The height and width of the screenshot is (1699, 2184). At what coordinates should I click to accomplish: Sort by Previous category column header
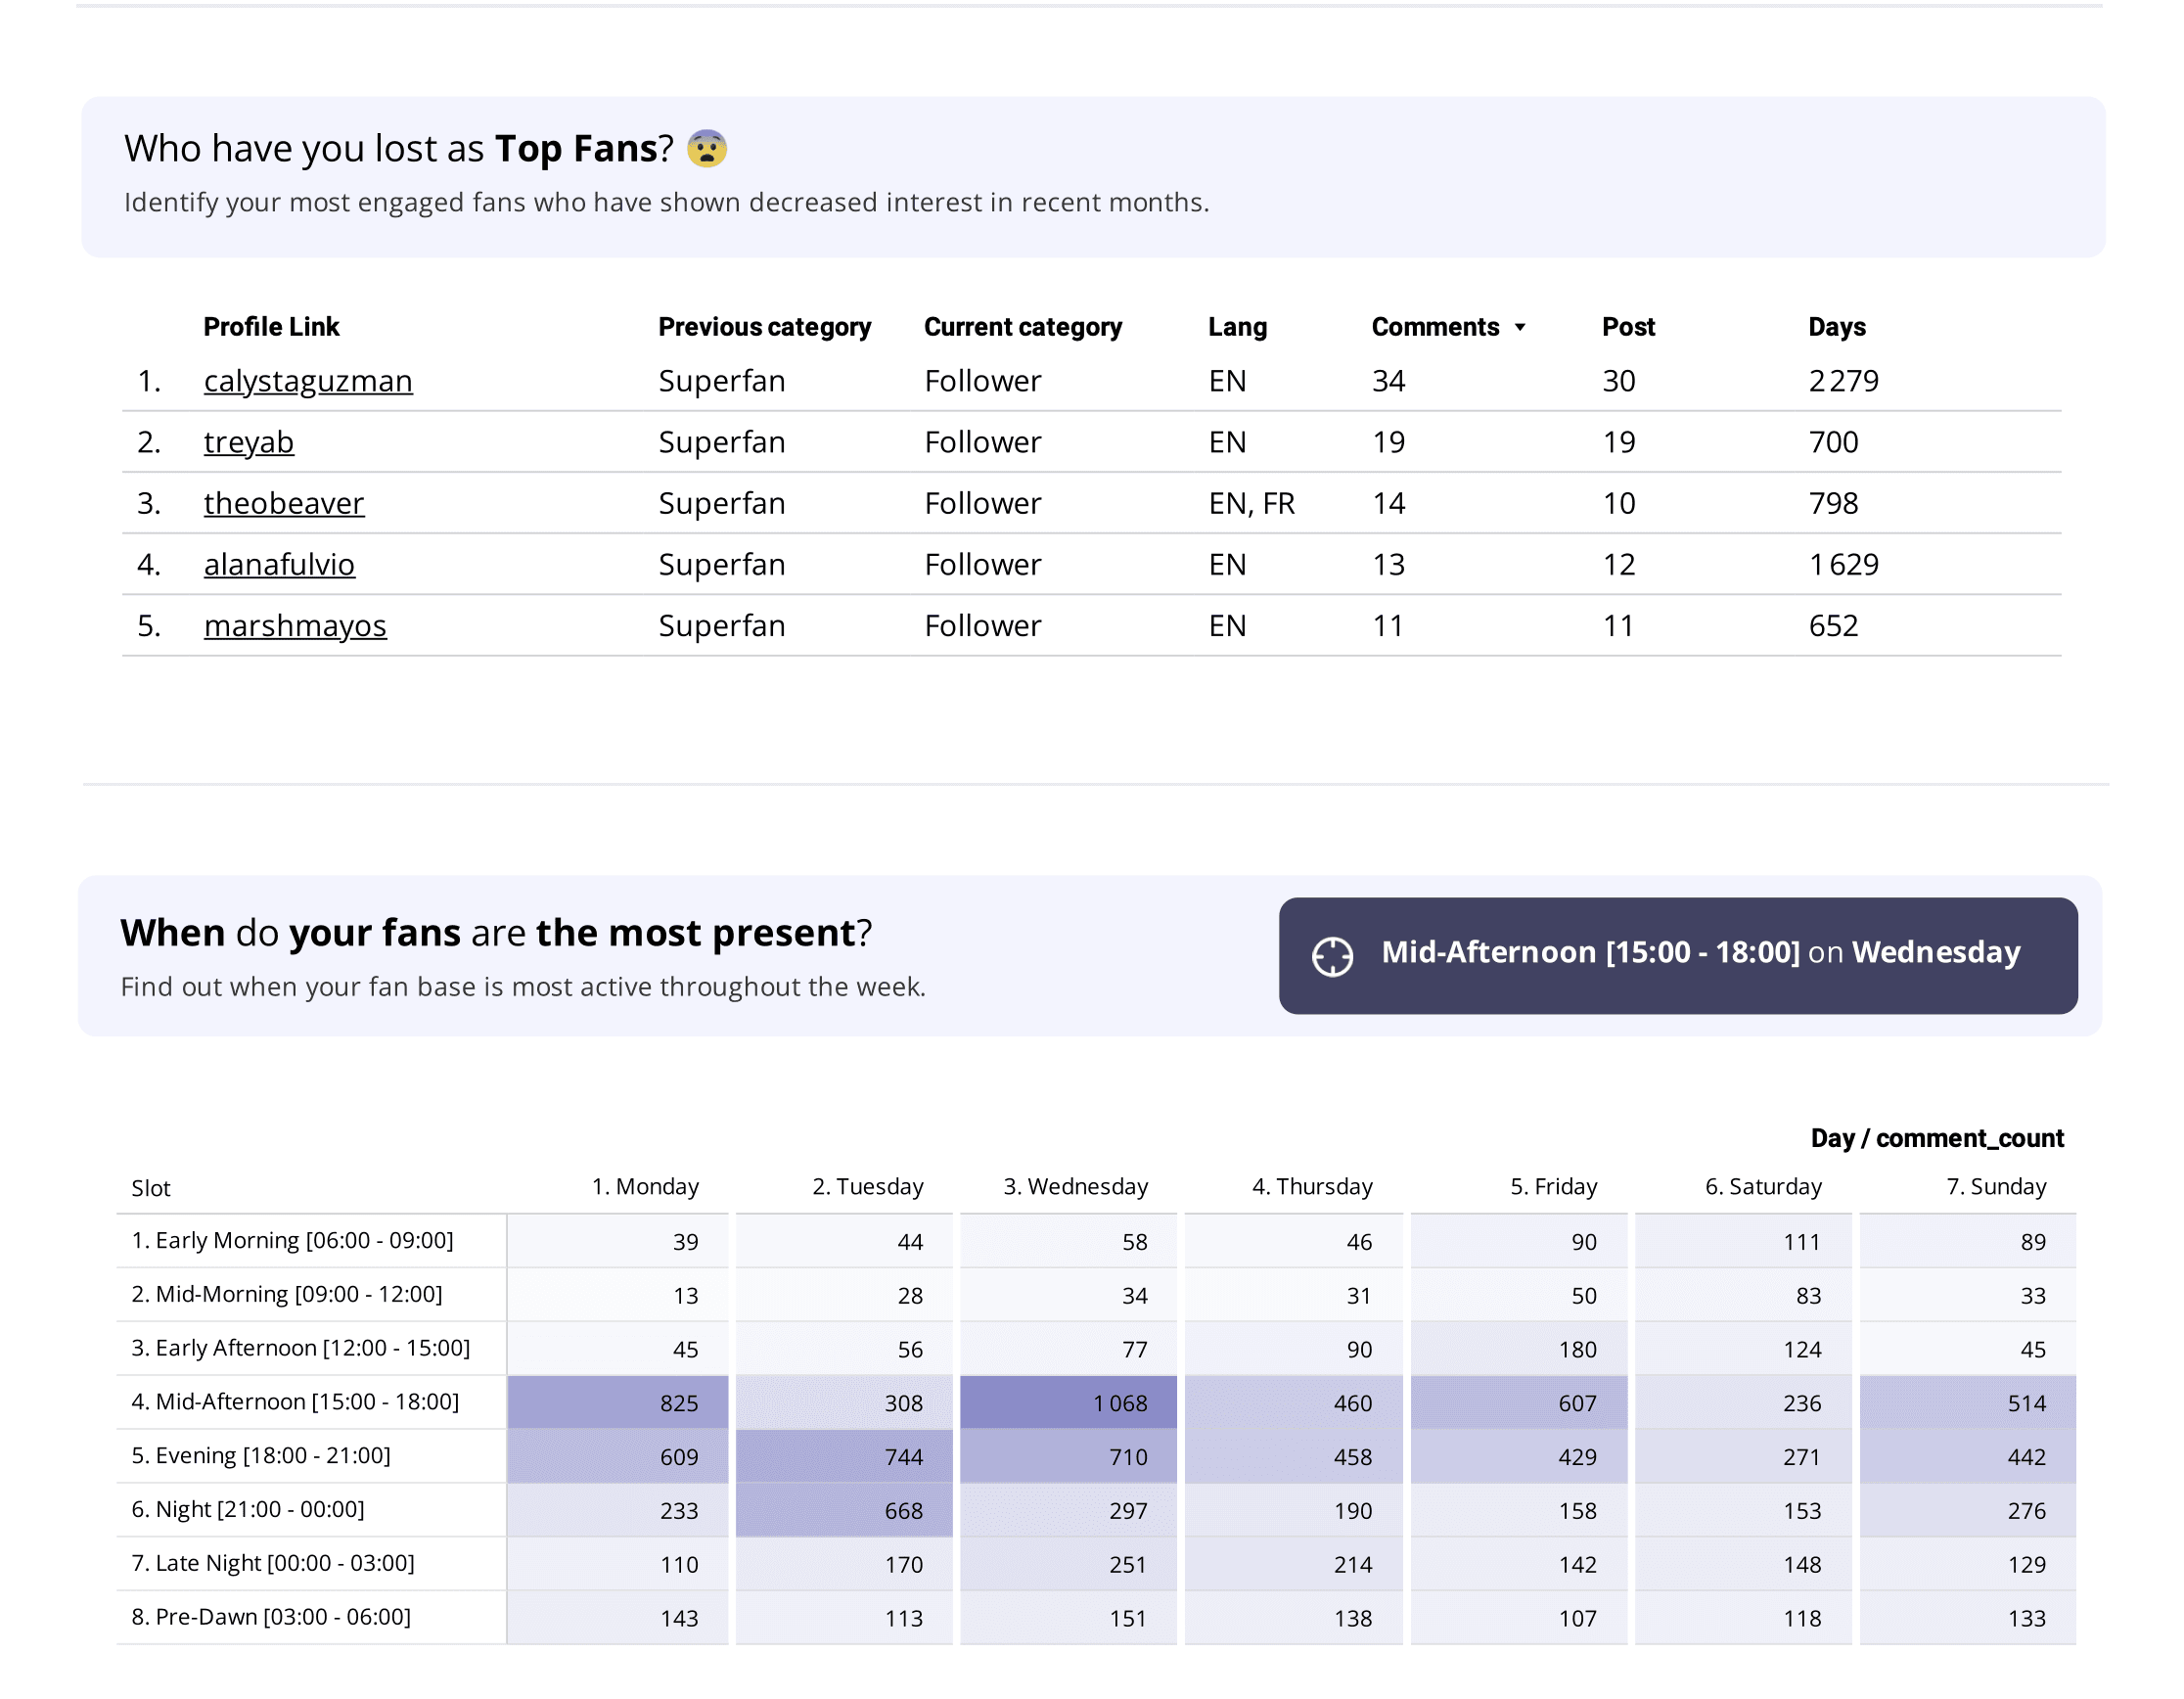765,327
